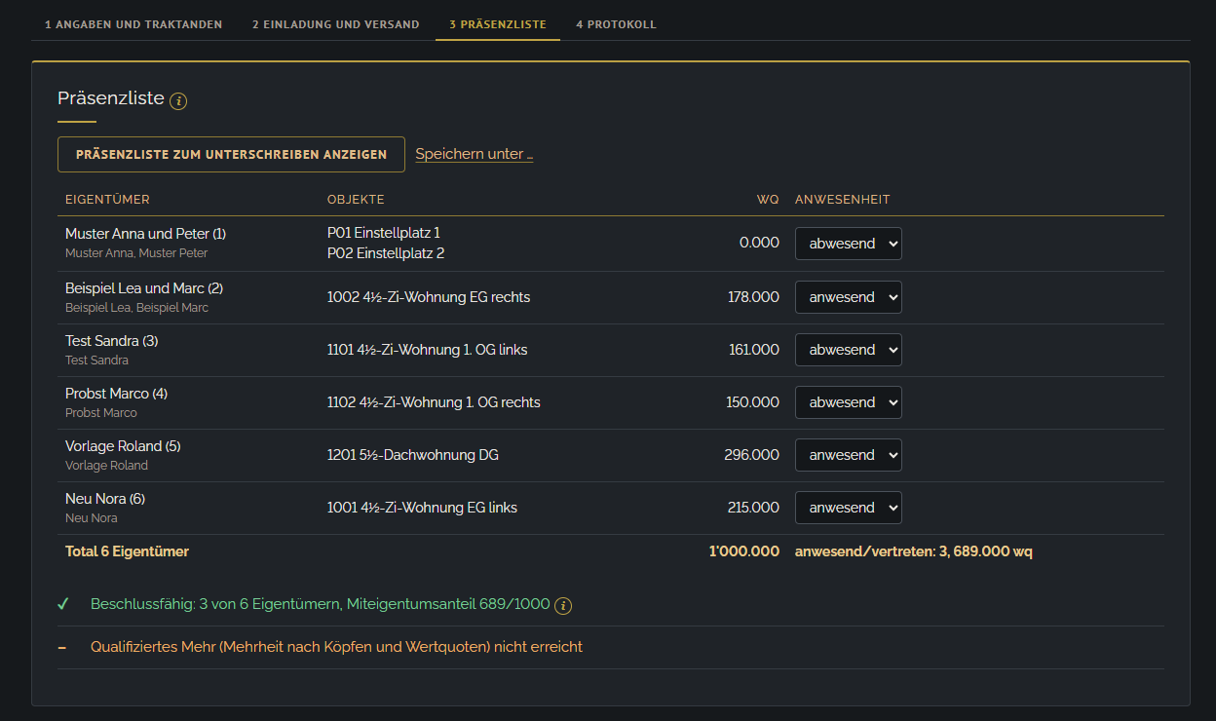Click object P02 Einstellplatz 2
This screenshot has width=1216, height=721.
[x=386, y=253]
